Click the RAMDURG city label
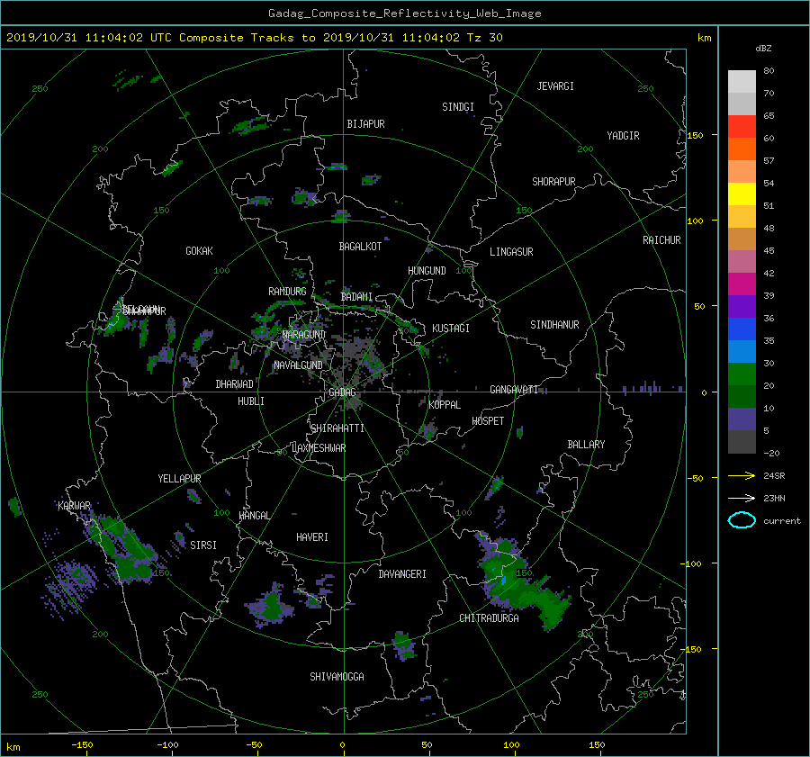 tap(287, 292)
